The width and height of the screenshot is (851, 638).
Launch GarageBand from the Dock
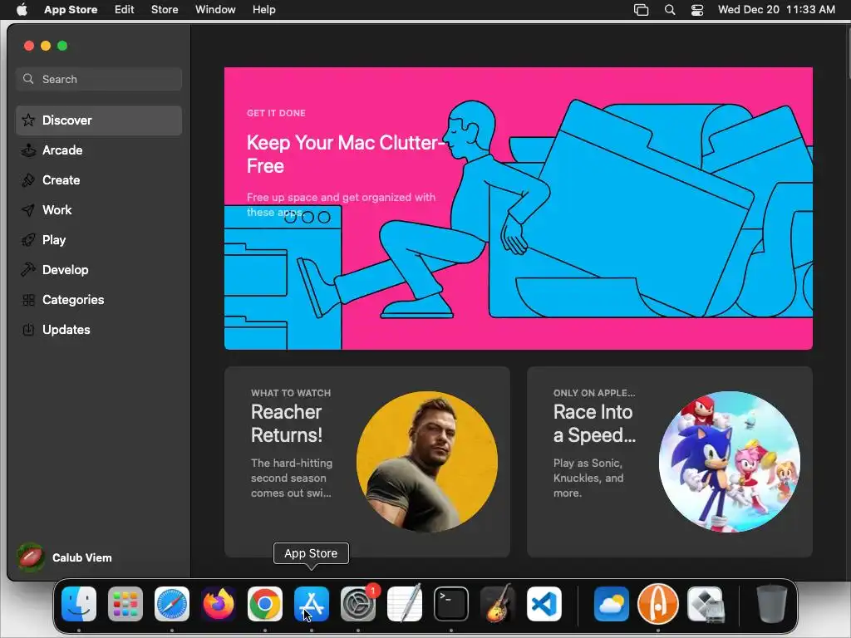(x=498, y=604)
